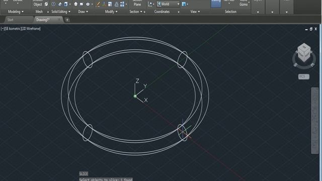Open the No Filter selection dropdown
This screenshot has width=322, height=181.
(229, 2)
